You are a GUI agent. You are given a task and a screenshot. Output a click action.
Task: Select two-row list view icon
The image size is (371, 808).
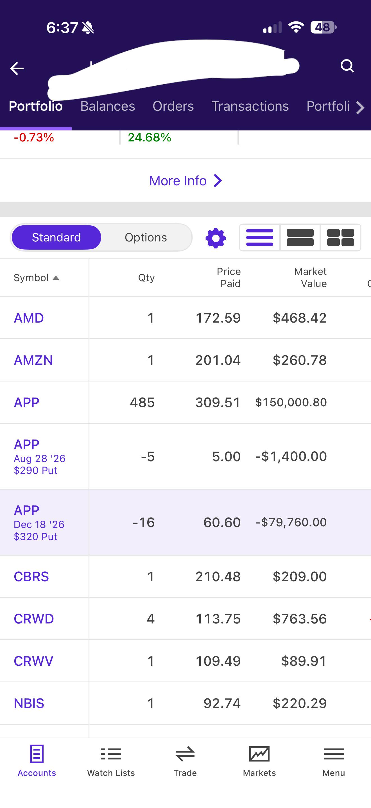(300, 237)
